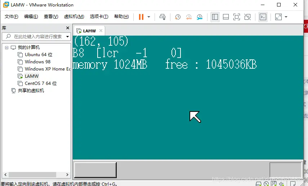Image resolution: width=308 pixels, height=186 pixels.
Task: Enter full screen mode icon
Action: pyautogui.click(x=237, y=17)
